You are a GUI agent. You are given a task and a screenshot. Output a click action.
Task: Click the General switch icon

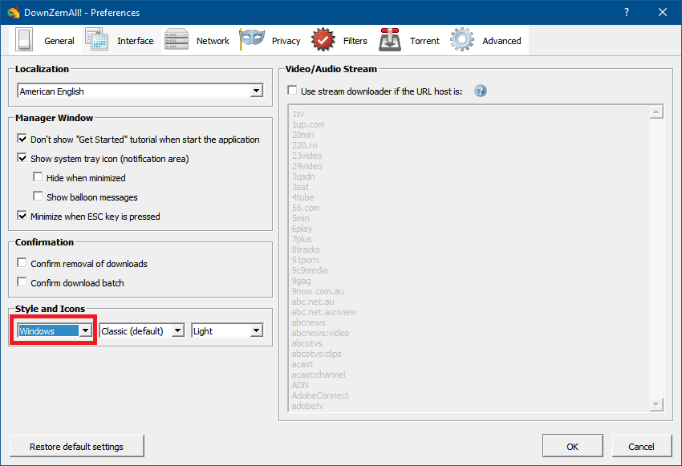[24, 40]
